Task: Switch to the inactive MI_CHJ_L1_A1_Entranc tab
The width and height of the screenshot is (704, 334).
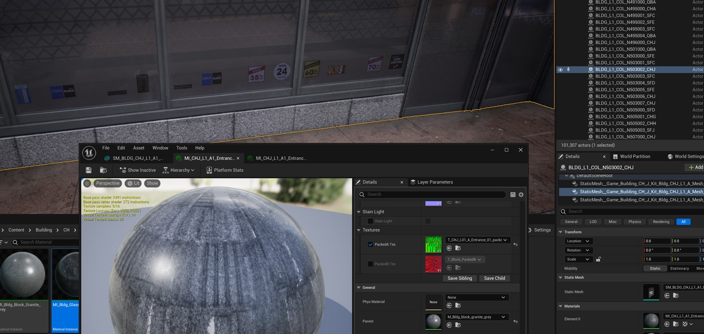Action: pos(278,158)
